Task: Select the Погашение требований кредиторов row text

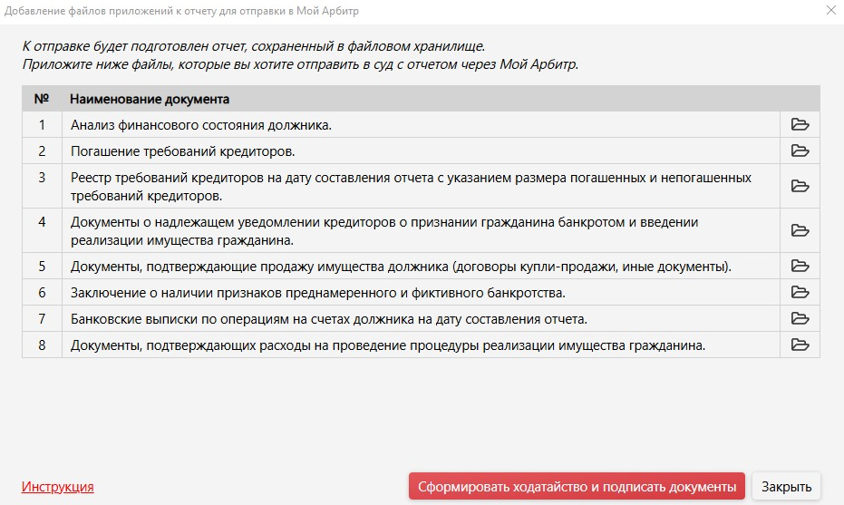Action: [183, 151]
